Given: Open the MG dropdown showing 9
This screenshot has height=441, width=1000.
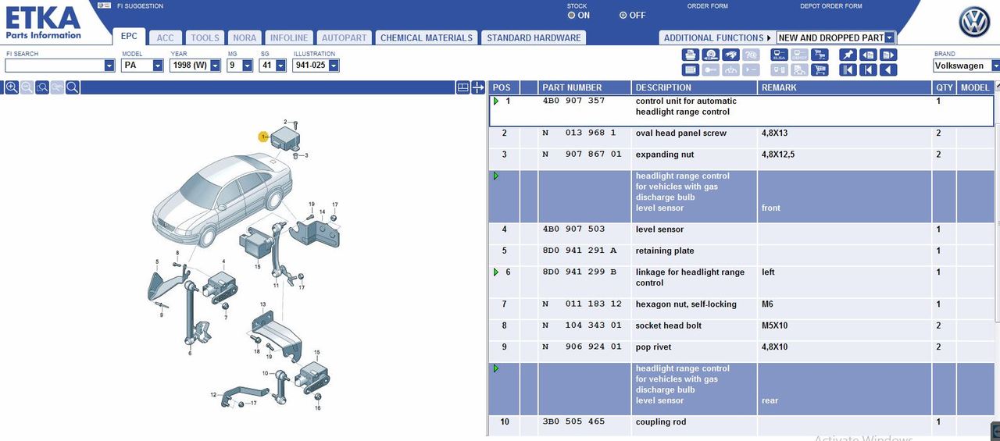Looking at the screenshot, I should 248,66.
